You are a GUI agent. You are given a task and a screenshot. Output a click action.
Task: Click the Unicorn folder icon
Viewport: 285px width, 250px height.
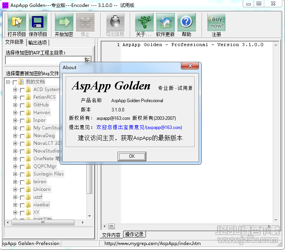pyautogui.click(x=28, y=189)
